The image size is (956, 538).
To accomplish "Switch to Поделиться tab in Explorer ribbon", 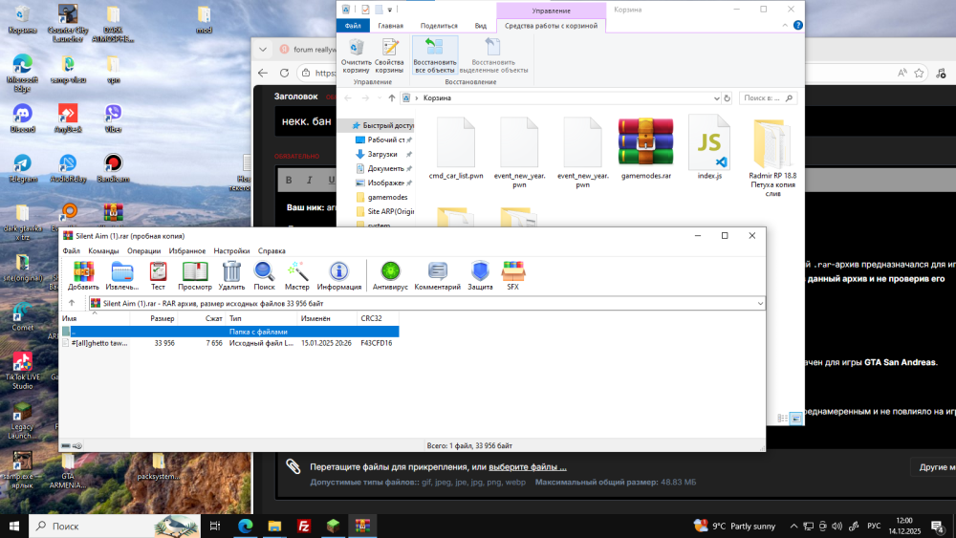I will [x=439, y=26].
